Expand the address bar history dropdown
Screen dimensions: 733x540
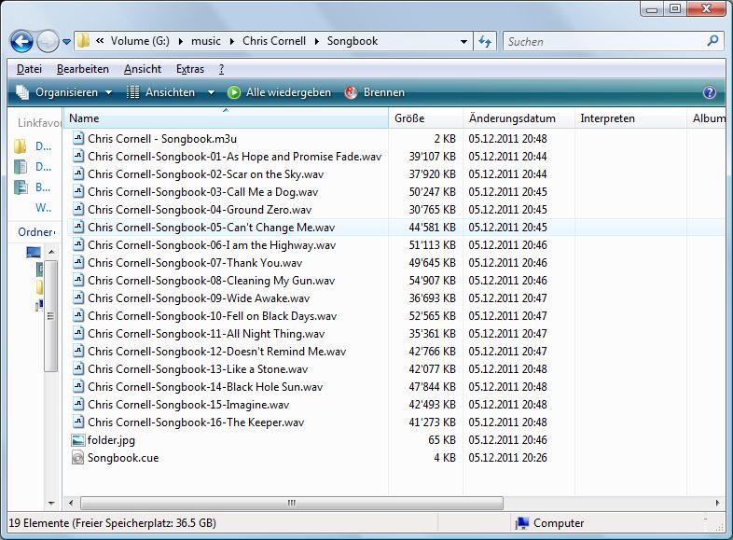[464, 42]
